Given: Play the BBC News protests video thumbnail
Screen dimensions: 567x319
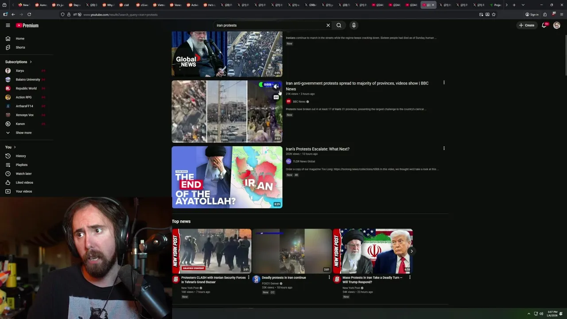Looking at the screenshot, I should [227, 111].
